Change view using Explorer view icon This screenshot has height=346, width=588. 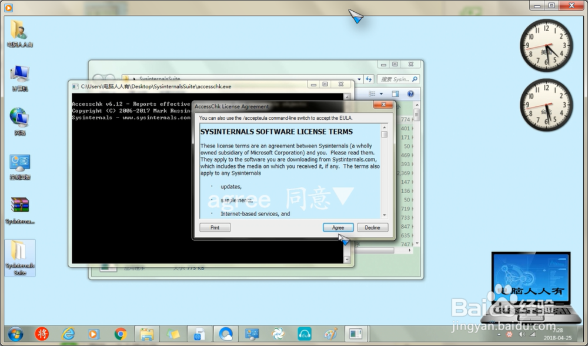372,93
